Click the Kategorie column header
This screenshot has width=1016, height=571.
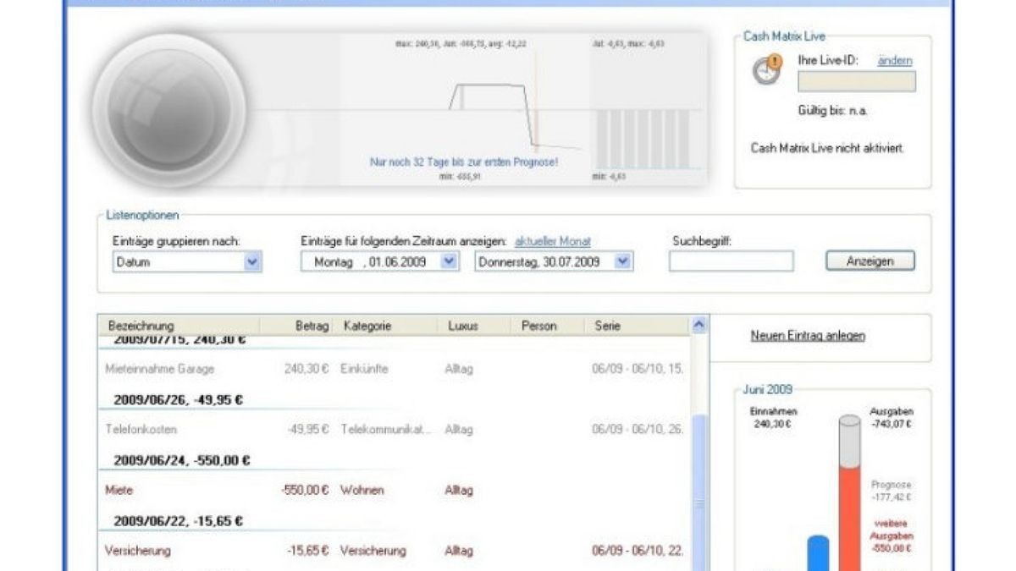point(367,326)
